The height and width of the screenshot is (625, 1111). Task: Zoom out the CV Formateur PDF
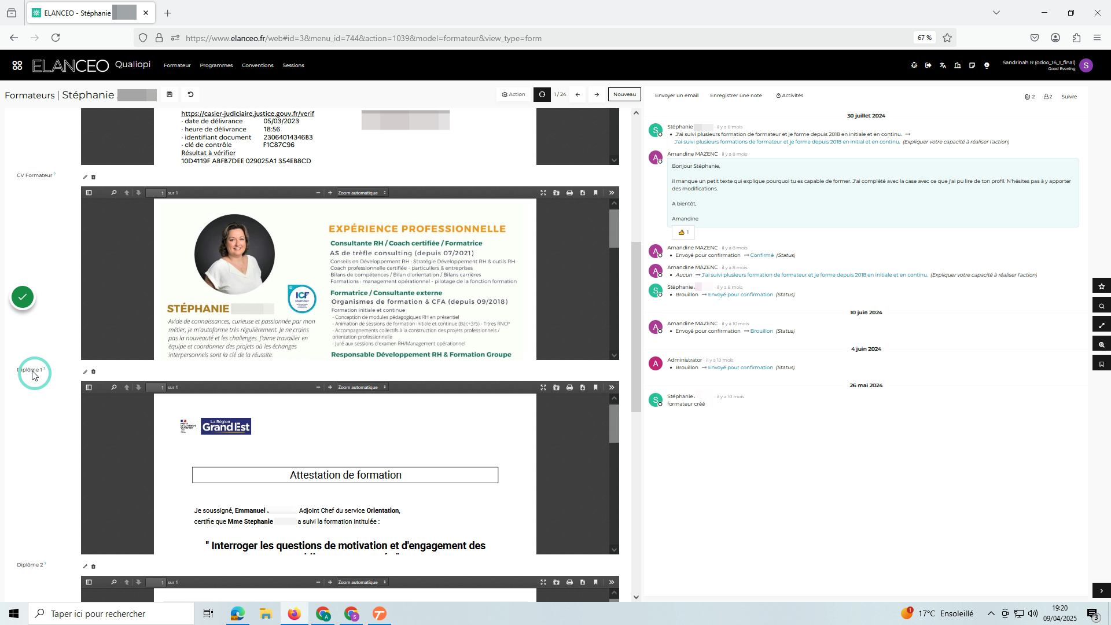tap(318, 193)
